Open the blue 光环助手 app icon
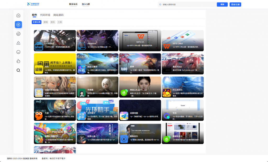Screen dimensions: 268x162 (x=81, y=116)
